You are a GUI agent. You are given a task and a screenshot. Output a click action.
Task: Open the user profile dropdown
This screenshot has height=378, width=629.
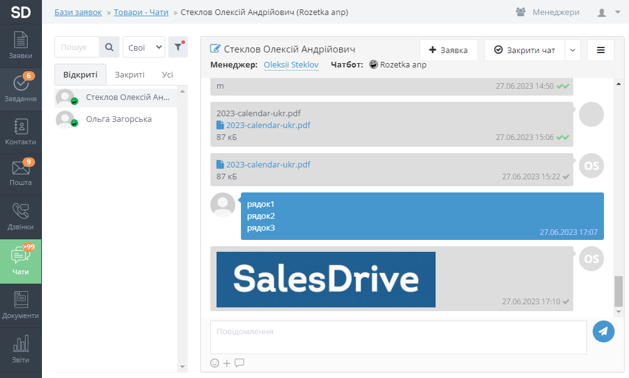pos(606,12)
